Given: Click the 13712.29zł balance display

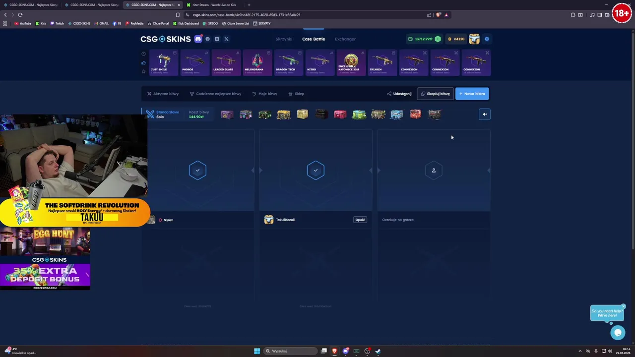Looking at the screenshot, I should point(424,39).
